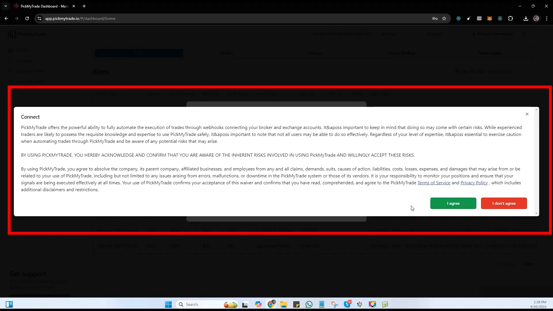Click the browser history back arrow

click(x=6, y=18)
